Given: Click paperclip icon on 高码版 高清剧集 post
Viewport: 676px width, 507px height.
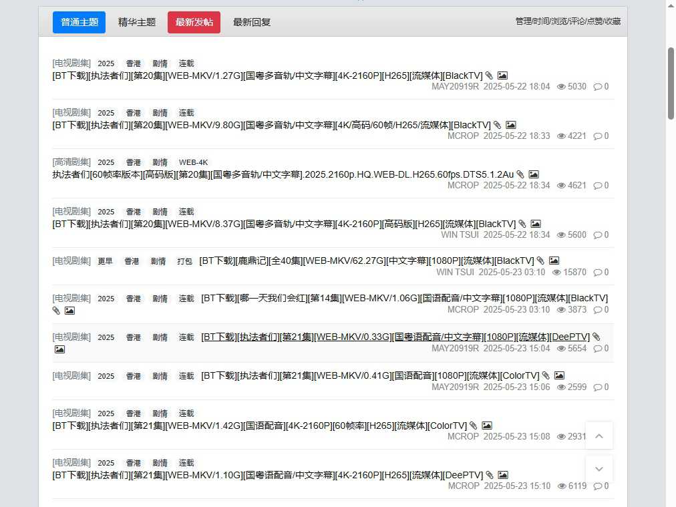Looking at the screenshot, I should [520, 174].
